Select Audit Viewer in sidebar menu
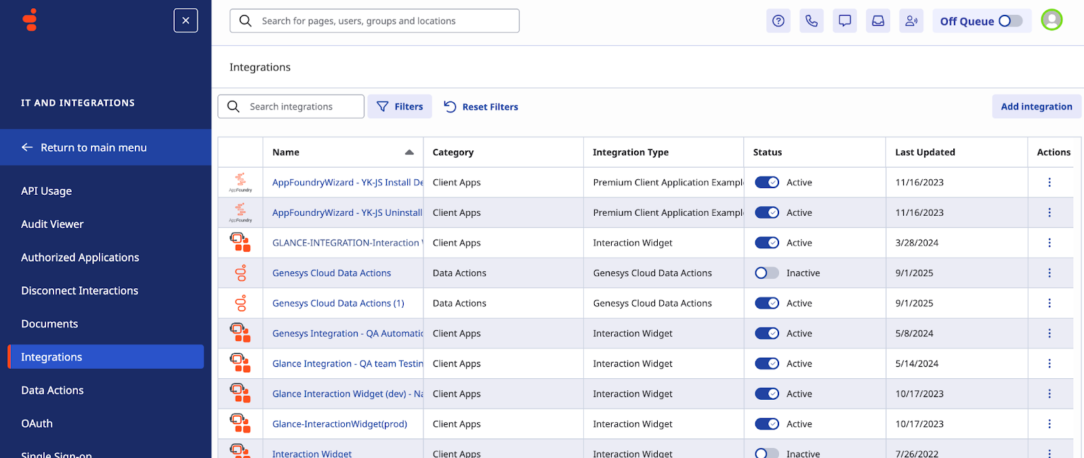This screenshot has height=458, width=1084. point(52,224)
